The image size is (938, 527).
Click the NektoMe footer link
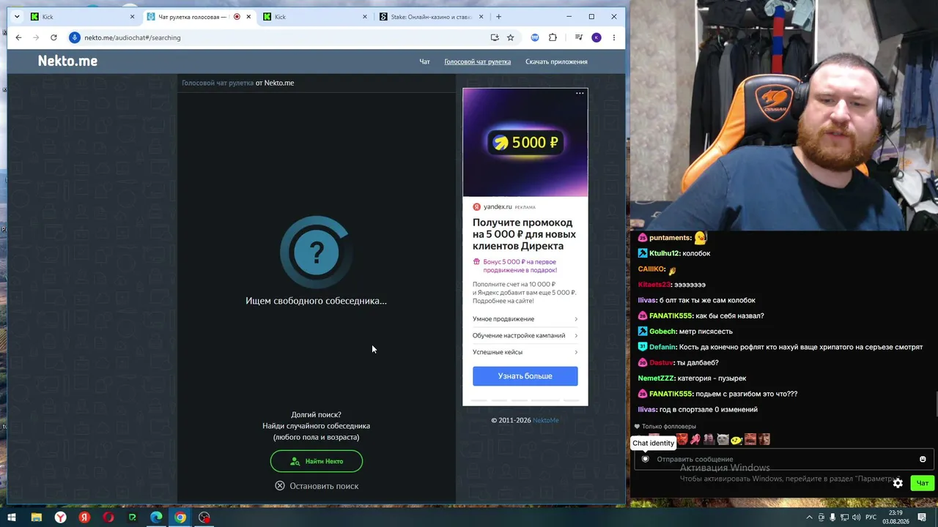[545, 420]
